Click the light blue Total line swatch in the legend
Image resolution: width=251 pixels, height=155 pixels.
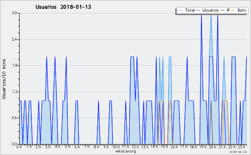[180, 10]
